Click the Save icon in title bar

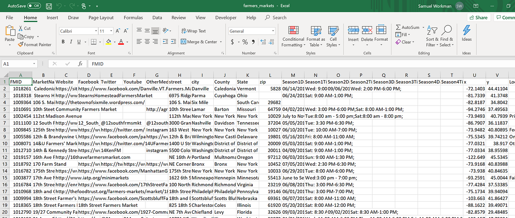pyautogui.click(x=49, y=6)
